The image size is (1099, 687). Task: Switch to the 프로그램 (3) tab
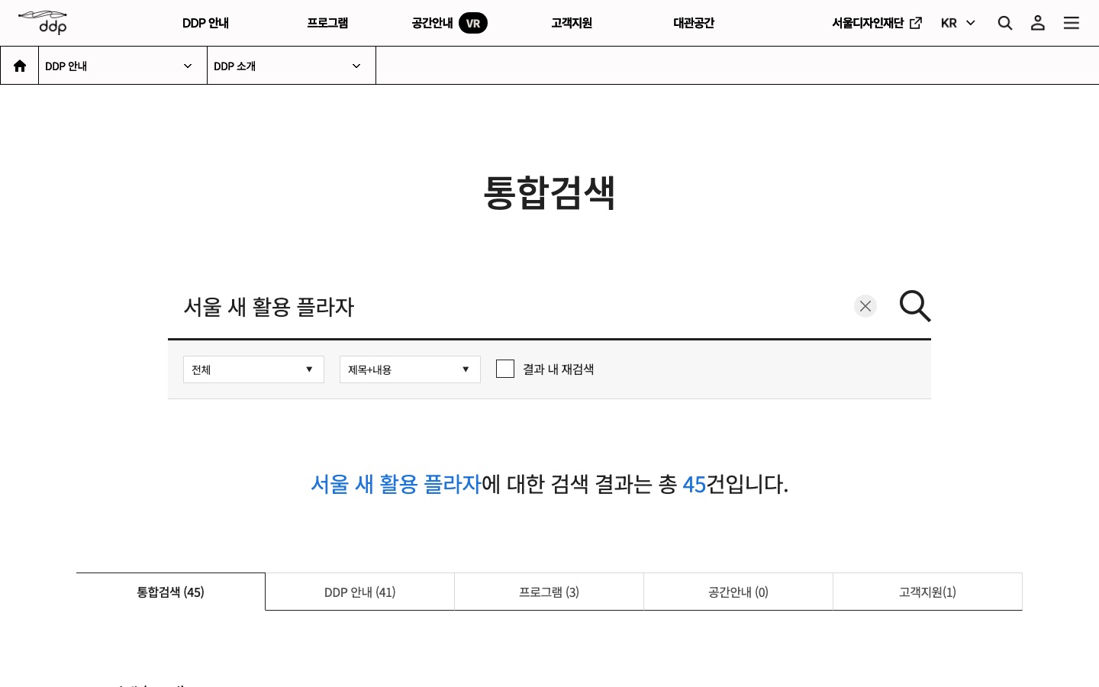(x=549, y=592)
